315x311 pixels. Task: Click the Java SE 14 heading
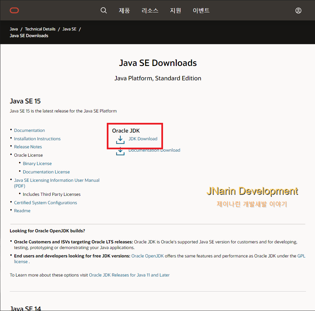[x=25, y=308]
